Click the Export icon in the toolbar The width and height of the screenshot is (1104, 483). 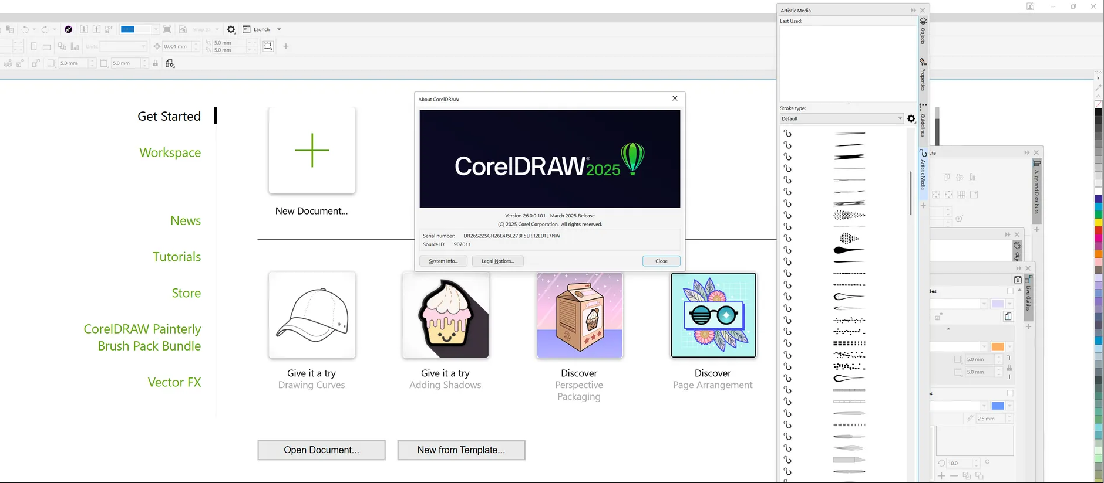click(x=96, y=29)
